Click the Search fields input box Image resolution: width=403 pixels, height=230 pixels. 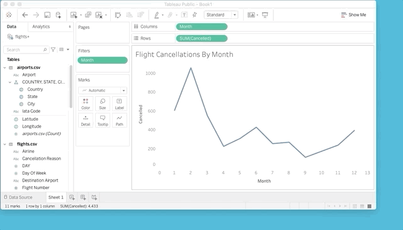click(x=26, y=50)
